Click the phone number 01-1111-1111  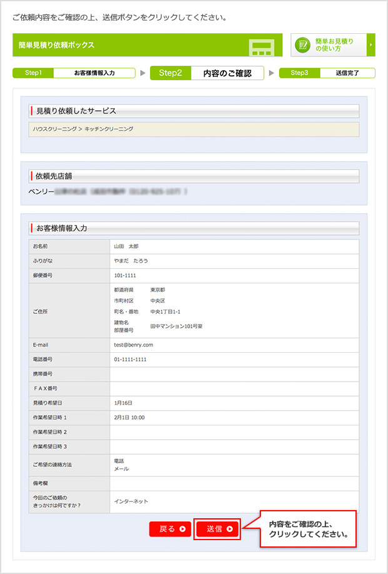pos(130,360)
